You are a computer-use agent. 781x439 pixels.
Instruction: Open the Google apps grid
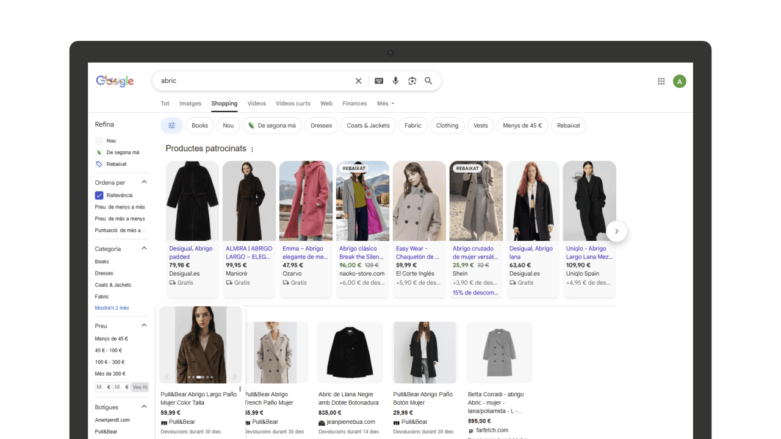(661, 81)
